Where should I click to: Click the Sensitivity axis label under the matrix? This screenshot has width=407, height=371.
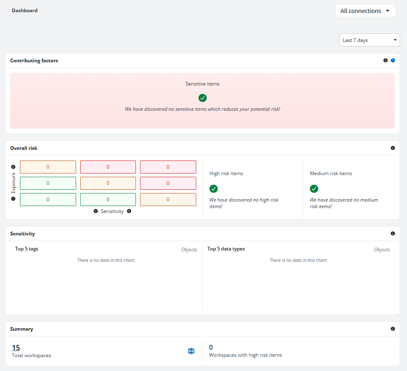tap(112, 211)
